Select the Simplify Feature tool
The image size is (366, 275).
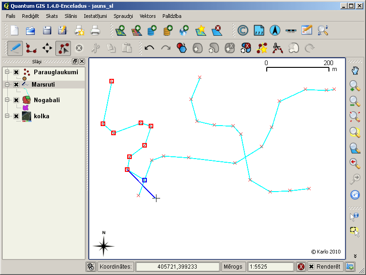[182, 49]
